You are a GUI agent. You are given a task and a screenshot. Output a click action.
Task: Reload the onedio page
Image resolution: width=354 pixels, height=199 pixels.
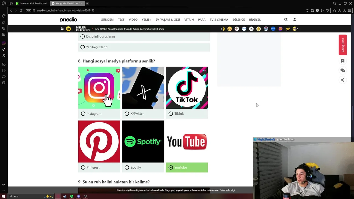tap(21, 11)
